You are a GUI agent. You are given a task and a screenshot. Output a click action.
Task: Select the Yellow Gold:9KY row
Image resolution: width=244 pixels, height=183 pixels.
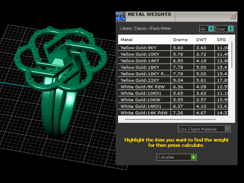tap(173, 48)
